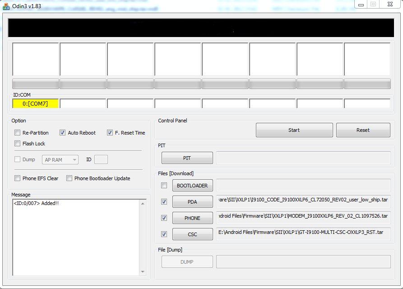Select a CSC file
403x289 pixels.
[x=193, y=234]
